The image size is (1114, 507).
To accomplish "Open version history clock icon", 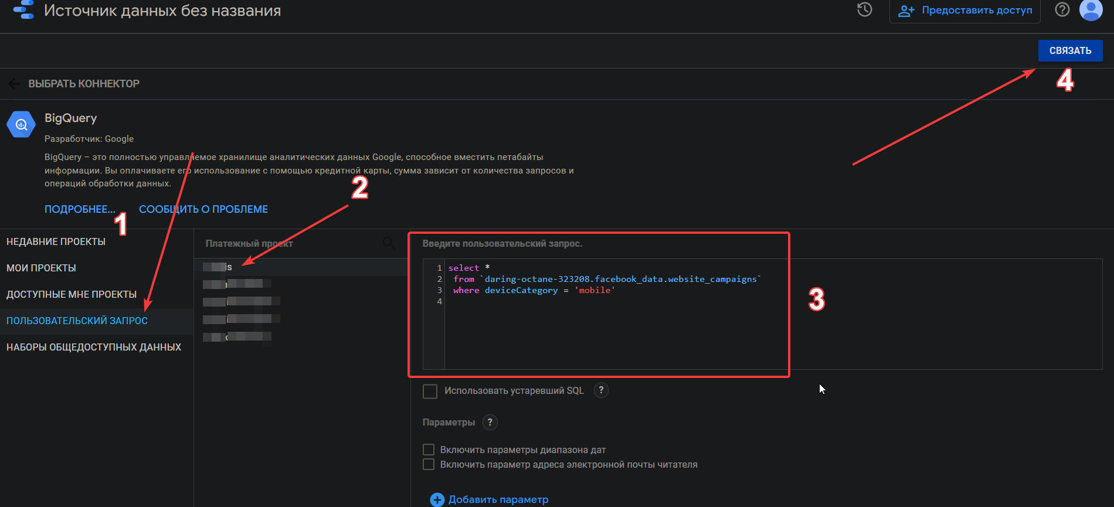I will (864, 9).
